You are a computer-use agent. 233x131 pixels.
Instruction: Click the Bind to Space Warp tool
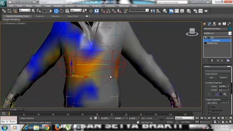click(15, 11)
